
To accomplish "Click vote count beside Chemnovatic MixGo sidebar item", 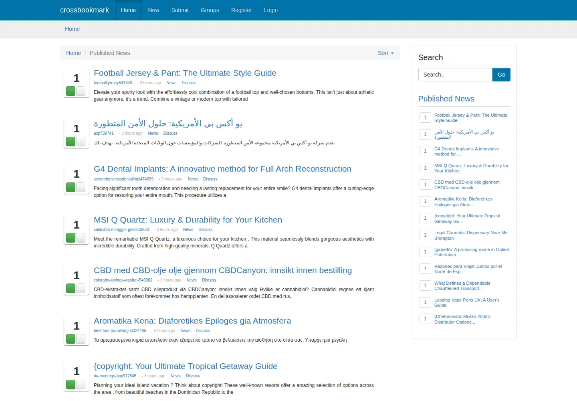I will coord(425,319).
